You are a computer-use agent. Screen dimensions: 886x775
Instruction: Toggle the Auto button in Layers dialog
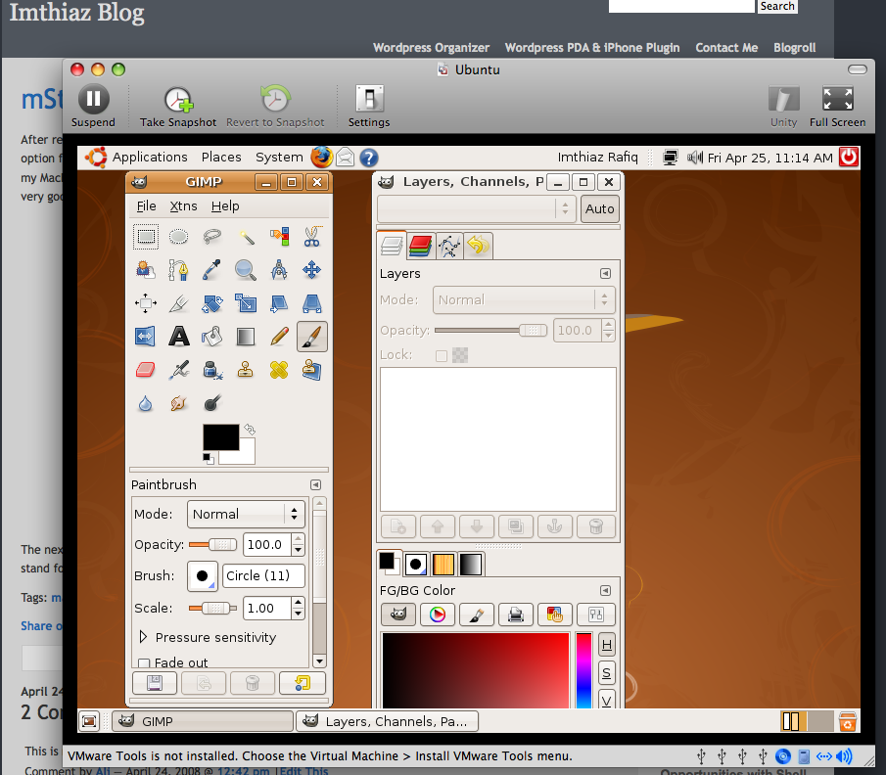pos(599,209)
